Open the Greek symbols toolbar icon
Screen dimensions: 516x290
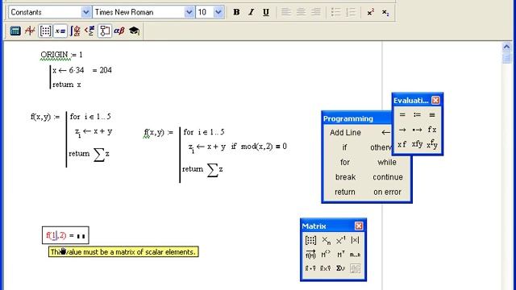tap(119, 31)
